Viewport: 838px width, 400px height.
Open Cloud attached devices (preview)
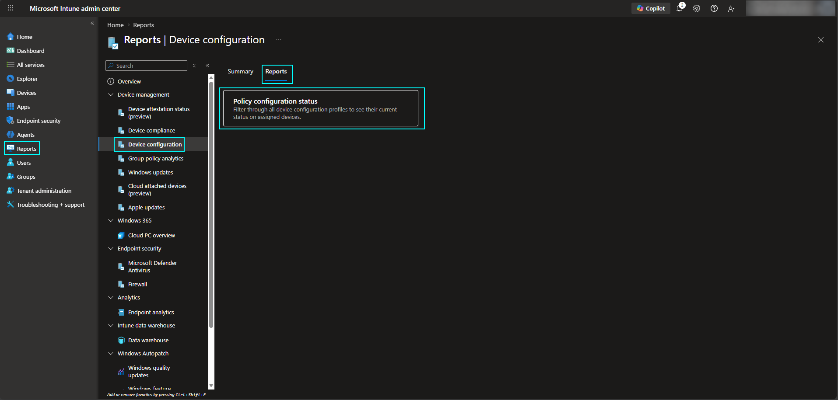click(157, 190)
